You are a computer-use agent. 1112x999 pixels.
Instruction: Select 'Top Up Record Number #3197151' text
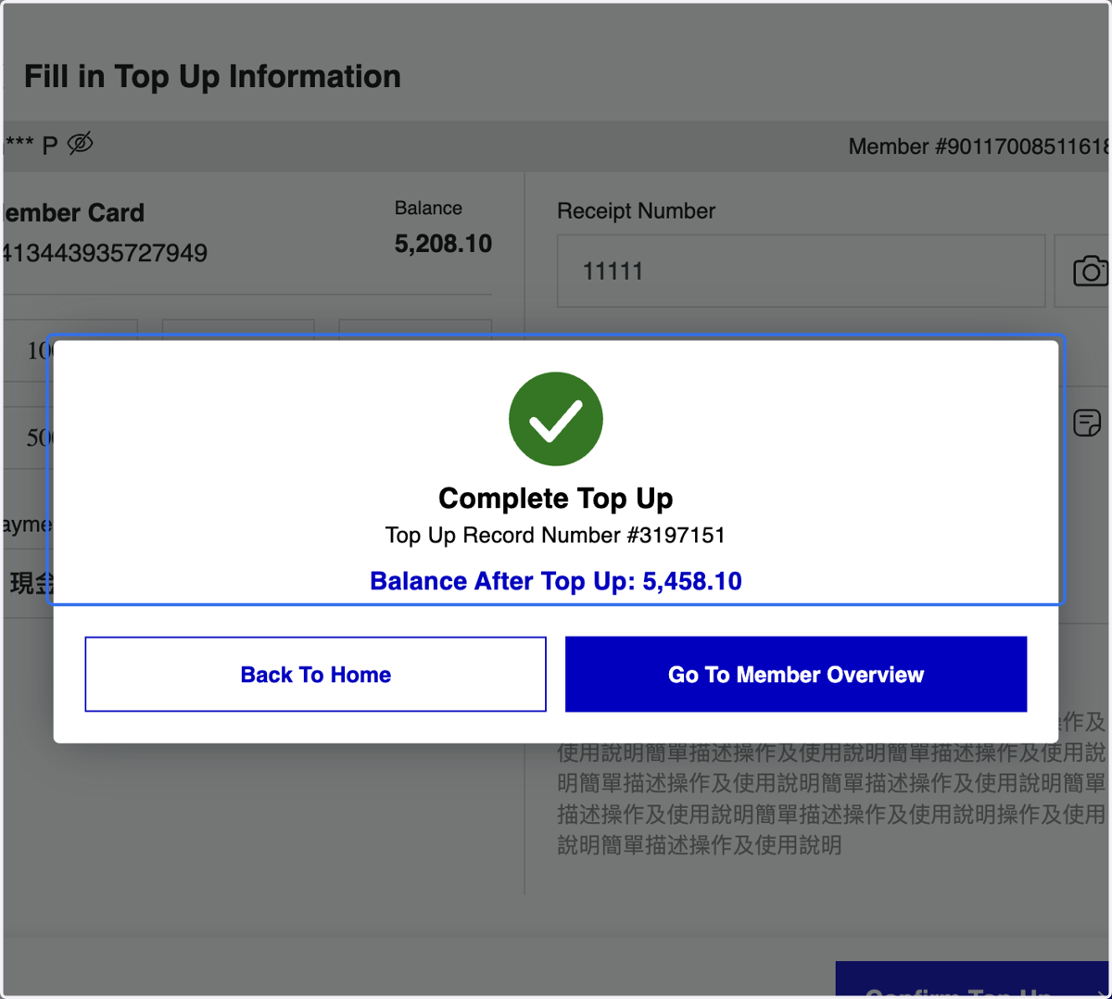[x=555, y=535]
